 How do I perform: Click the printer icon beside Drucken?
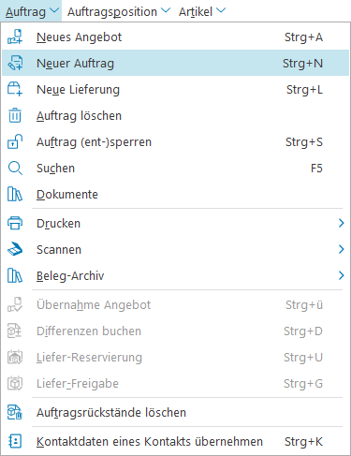pyautogui.click(x=15, y=223)
